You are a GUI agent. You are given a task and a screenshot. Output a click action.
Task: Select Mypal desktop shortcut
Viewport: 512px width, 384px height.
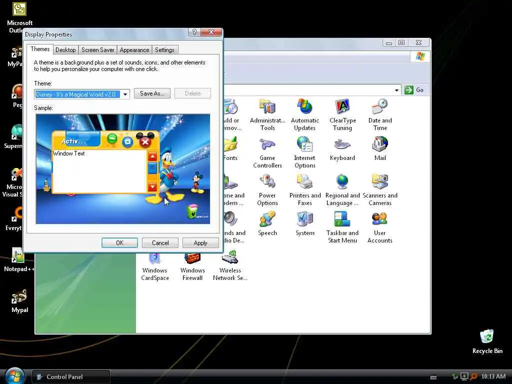pos(19,300)
